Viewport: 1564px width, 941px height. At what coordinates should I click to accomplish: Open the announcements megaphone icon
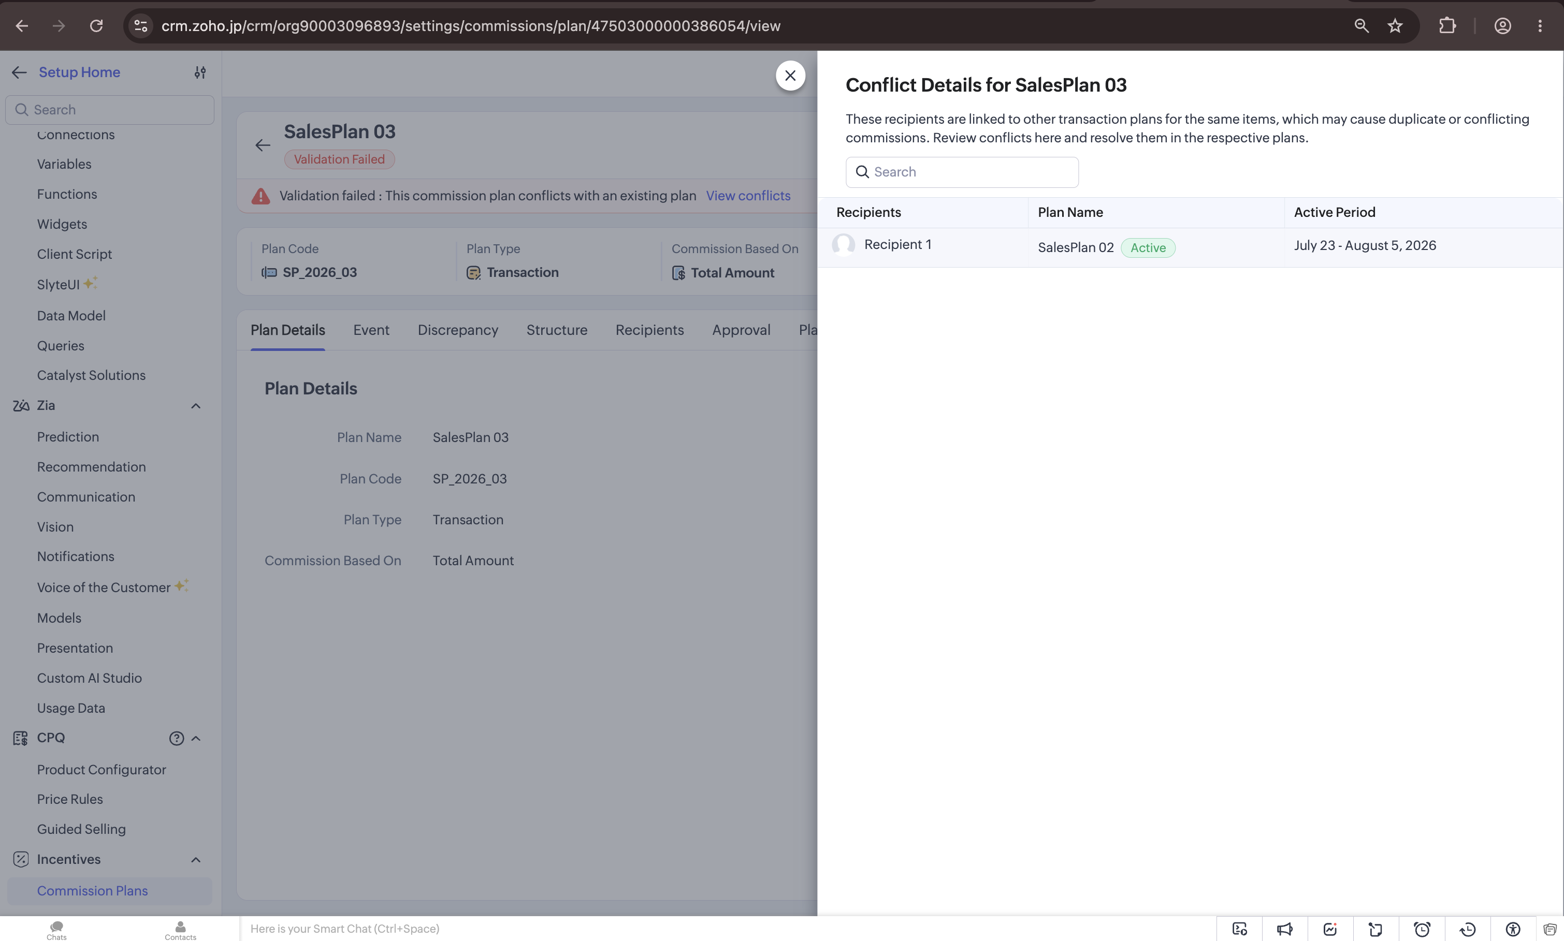[x=1284, y=929]
